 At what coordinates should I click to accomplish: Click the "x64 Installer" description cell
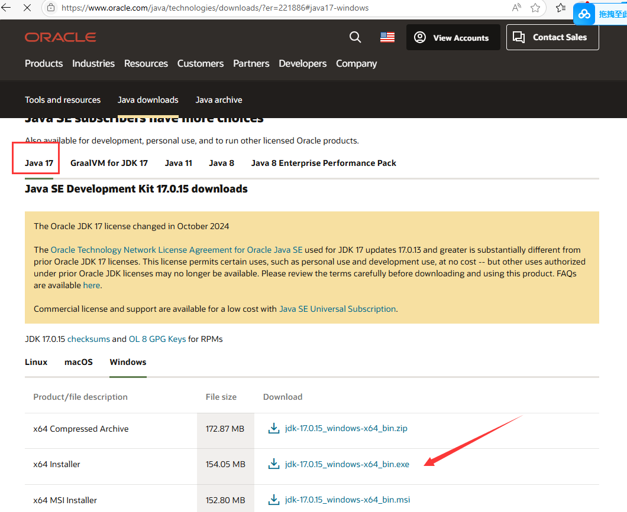click(57, 464)
